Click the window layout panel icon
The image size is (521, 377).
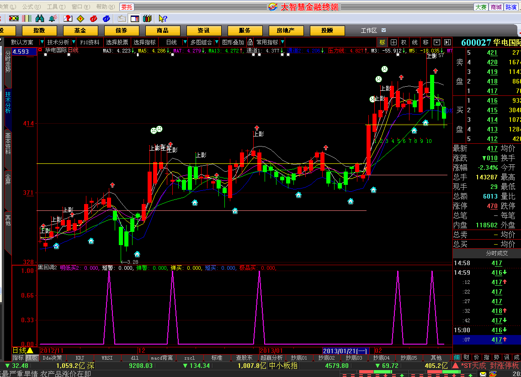[x=135, y=19]
